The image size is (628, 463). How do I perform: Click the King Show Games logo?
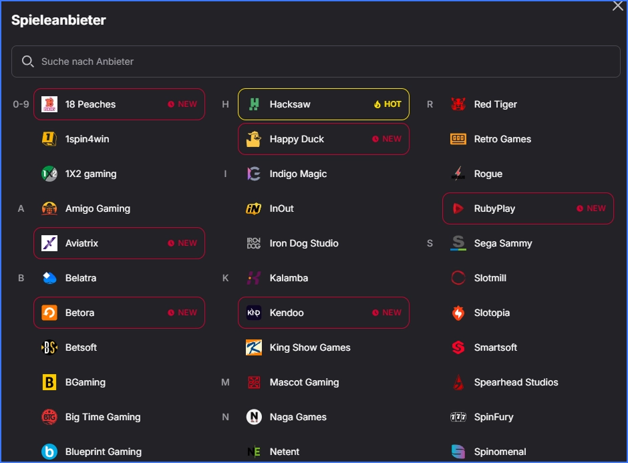point(254,347)
